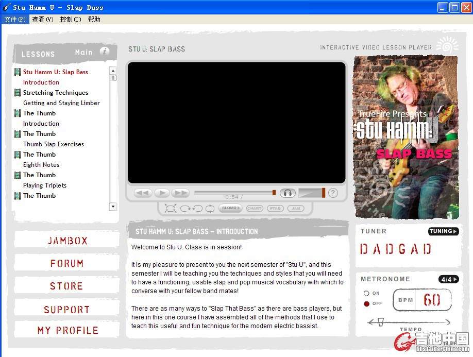Click the fast-forward button

pyautogui.click(x=180, y=193)
